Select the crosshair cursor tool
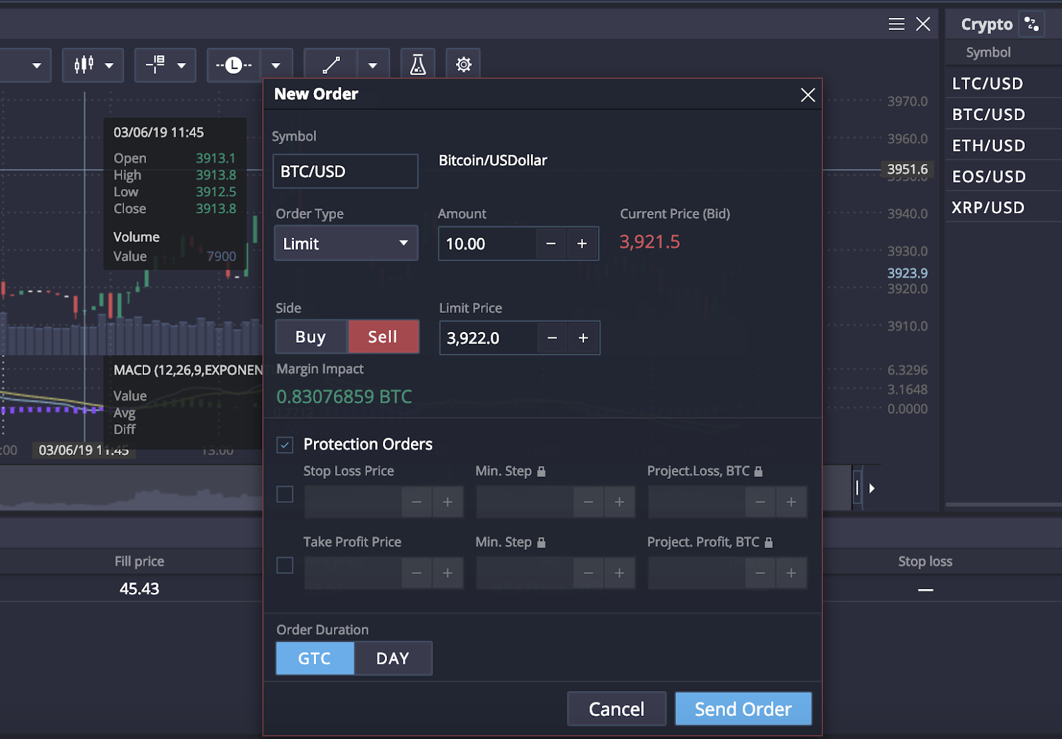 [155, 64]
